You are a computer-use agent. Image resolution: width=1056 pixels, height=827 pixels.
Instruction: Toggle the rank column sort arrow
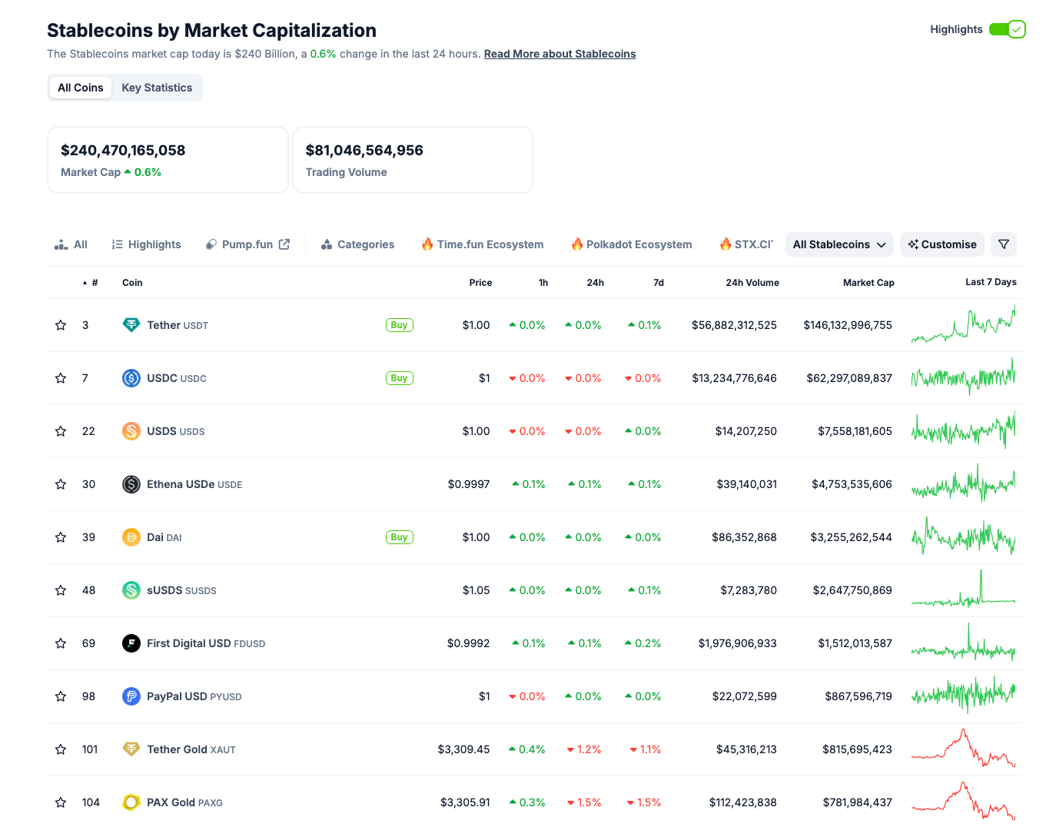[x=85, y=282]
